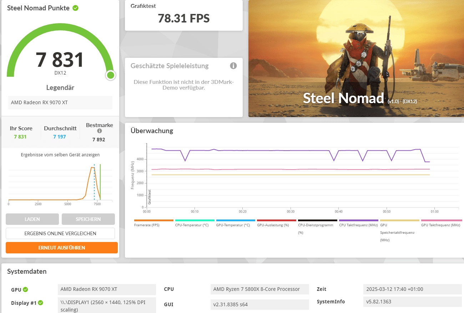Click Durchschnitt value 7 197
Viewport: 464px width, 313px height.
[x=59, y=137]
